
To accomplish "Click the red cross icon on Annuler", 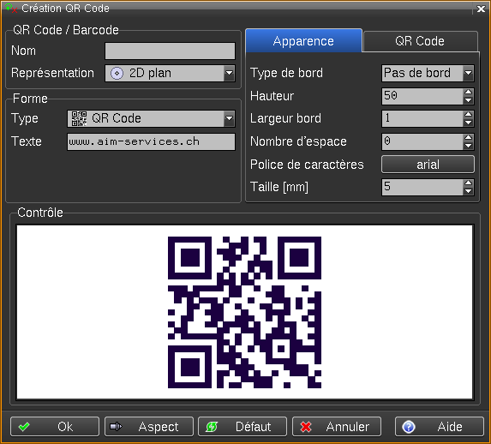I will [306, 427].
